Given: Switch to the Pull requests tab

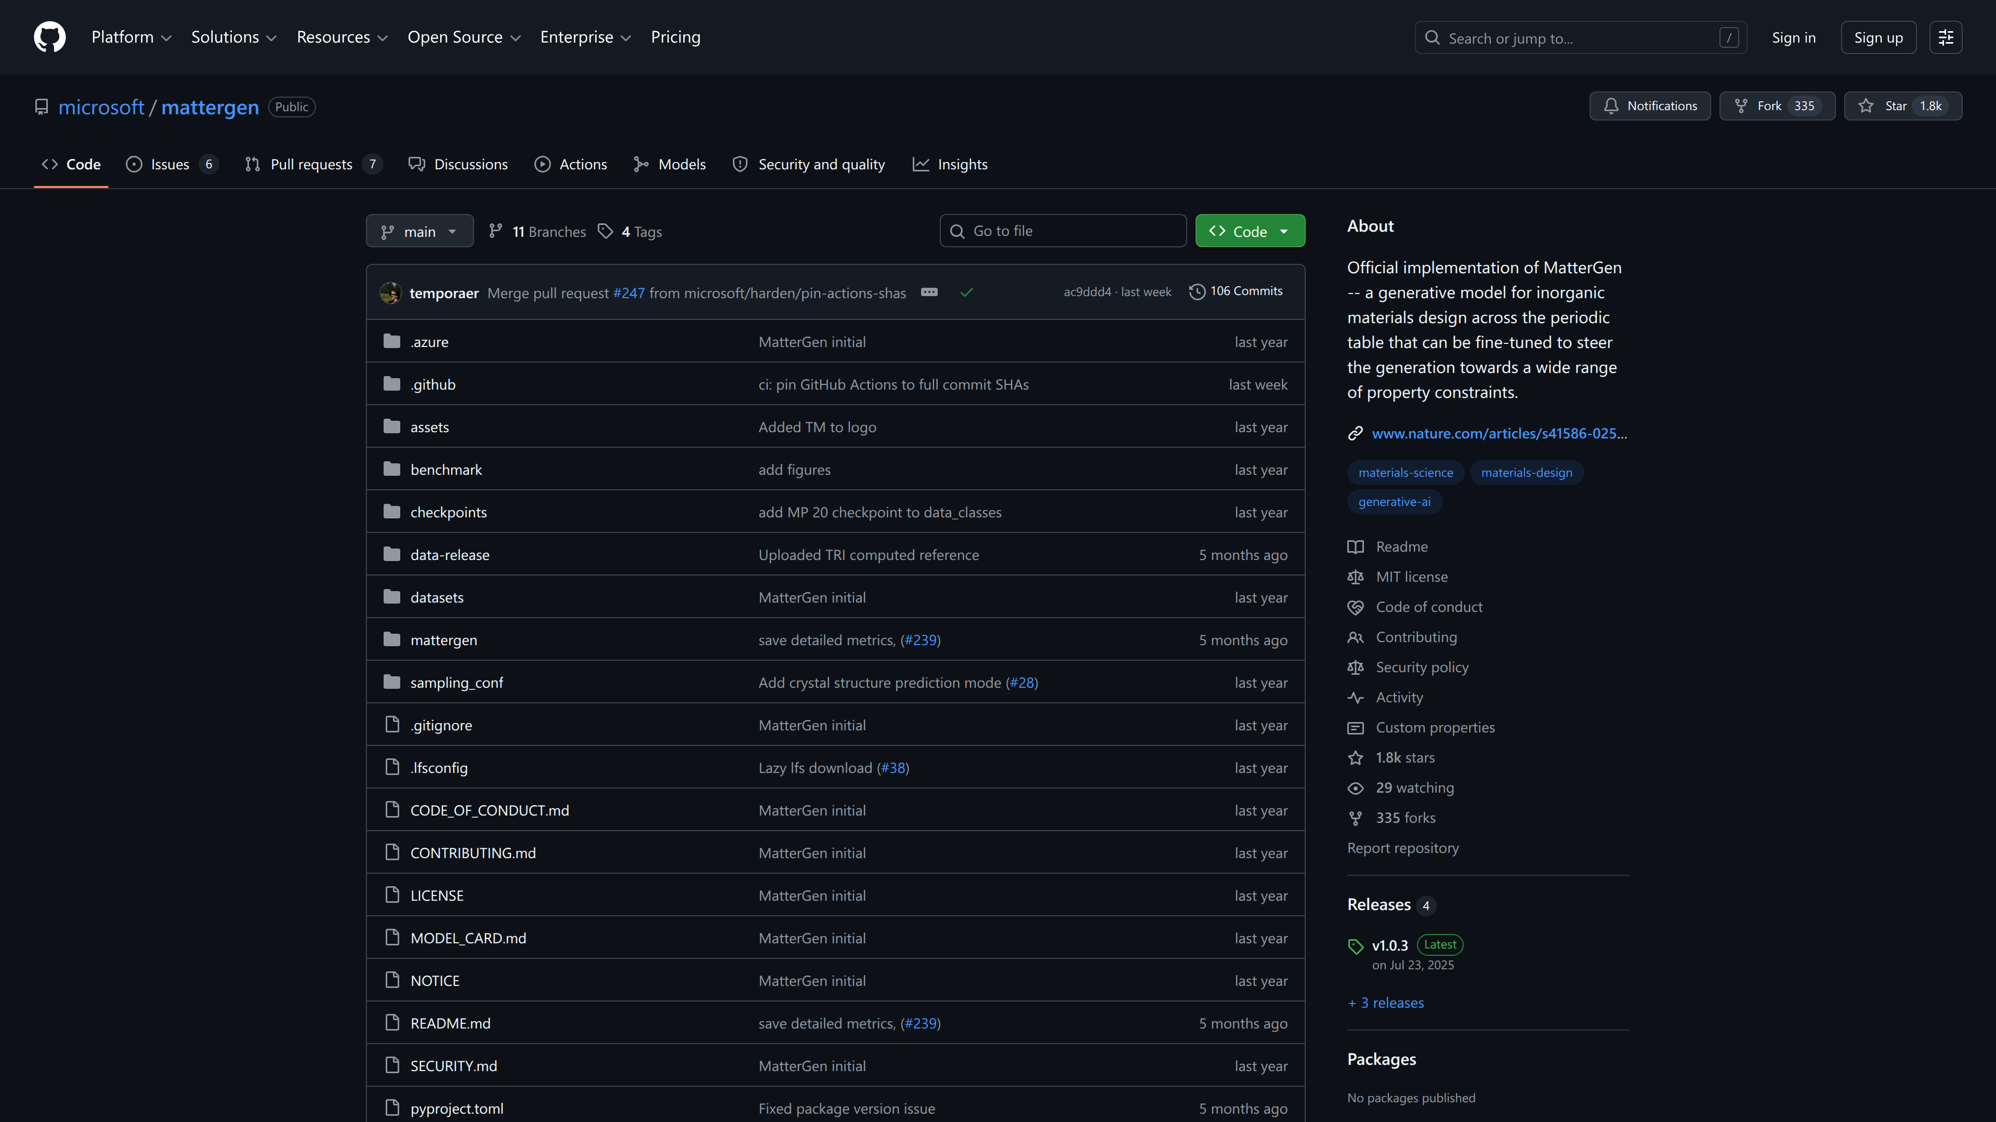Looking at the screenshot, I should 313,164.
